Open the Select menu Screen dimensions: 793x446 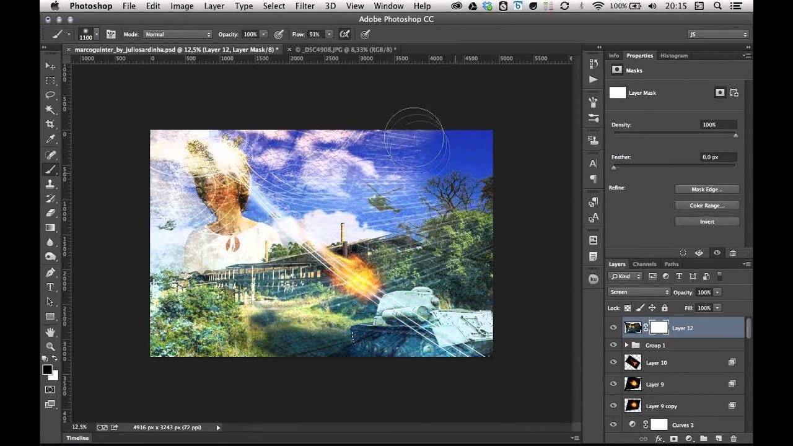(x=274, y=6)
